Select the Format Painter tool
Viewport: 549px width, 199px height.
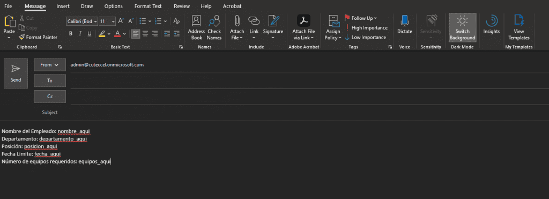[38, 37]
